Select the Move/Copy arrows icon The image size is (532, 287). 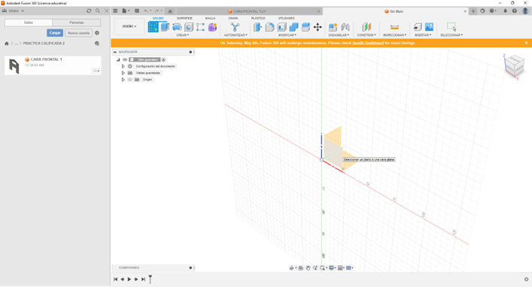click(318, 27)
